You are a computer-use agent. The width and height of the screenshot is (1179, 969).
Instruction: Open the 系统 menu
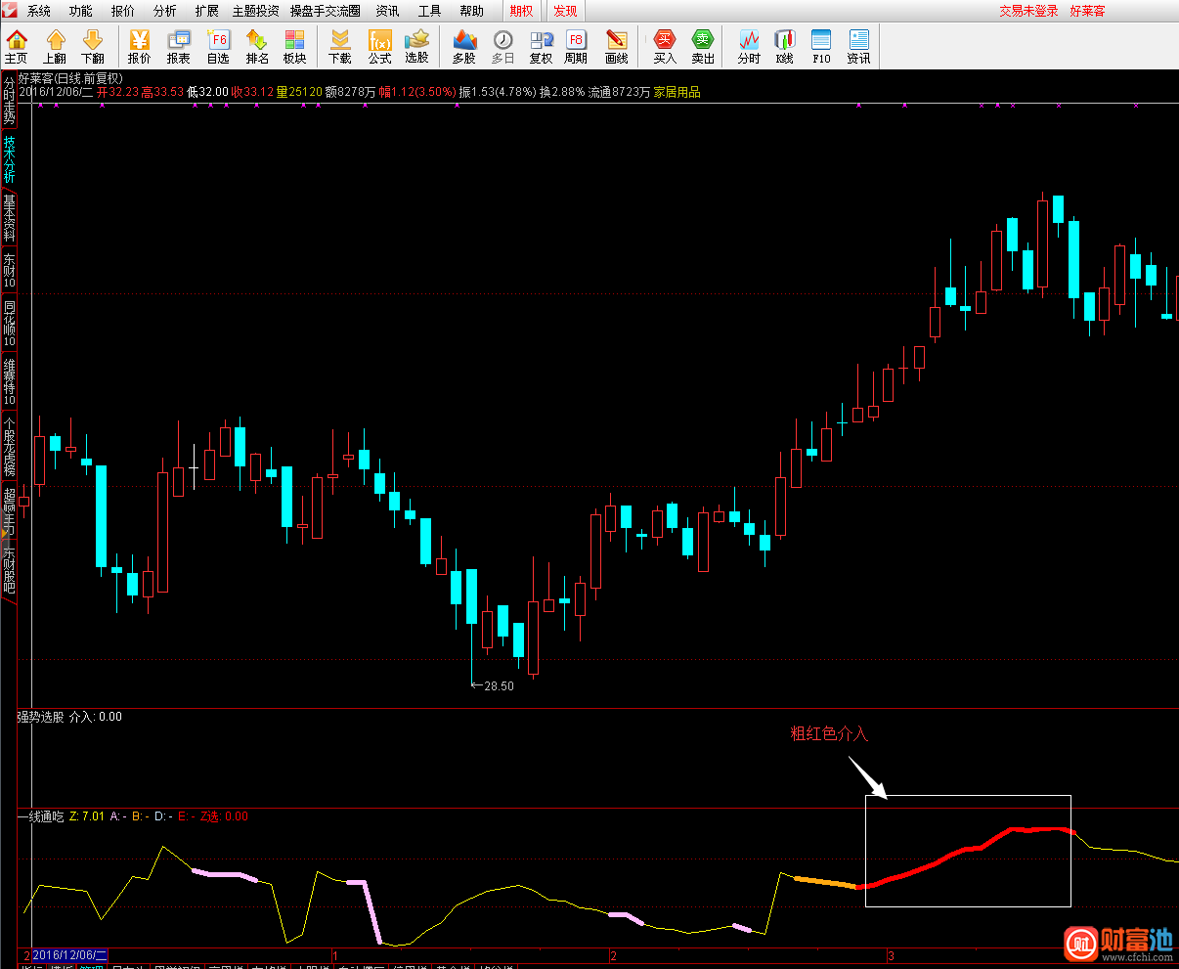pyautogui.click(x=39, y=11)
